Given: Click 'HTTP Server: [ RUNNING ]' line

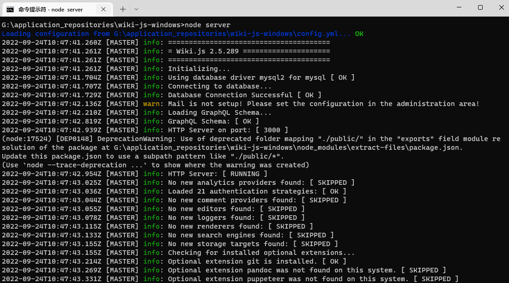Looking at the screenshot, I should click(x=218, y=174).
